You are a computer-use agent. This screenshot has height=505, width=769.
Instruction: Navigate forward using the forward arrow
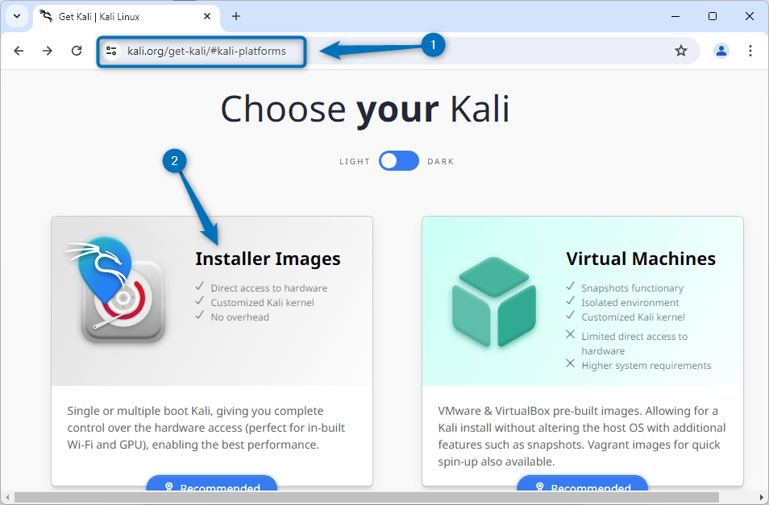tap(48, 50)
